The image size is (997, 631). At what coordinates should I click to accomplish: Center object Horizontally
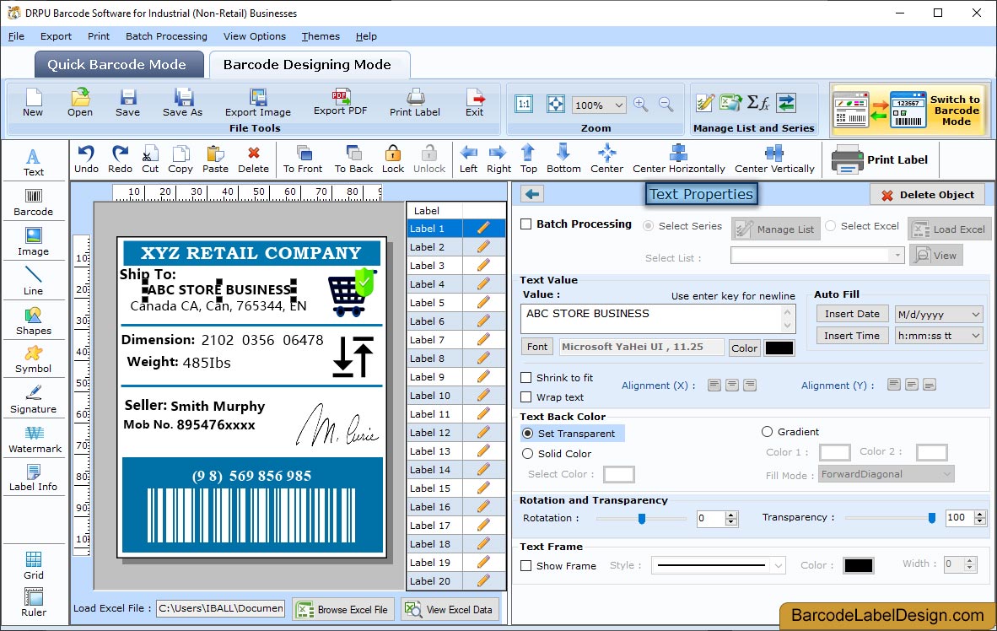point(678,159)
